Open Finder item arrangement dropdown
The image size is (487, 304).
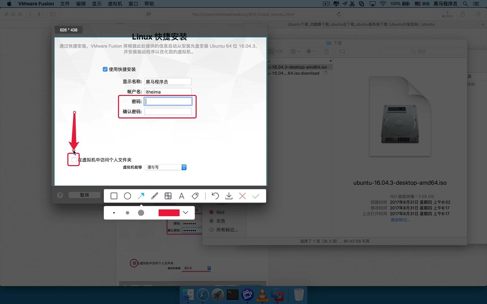click(x=295, y=51)
